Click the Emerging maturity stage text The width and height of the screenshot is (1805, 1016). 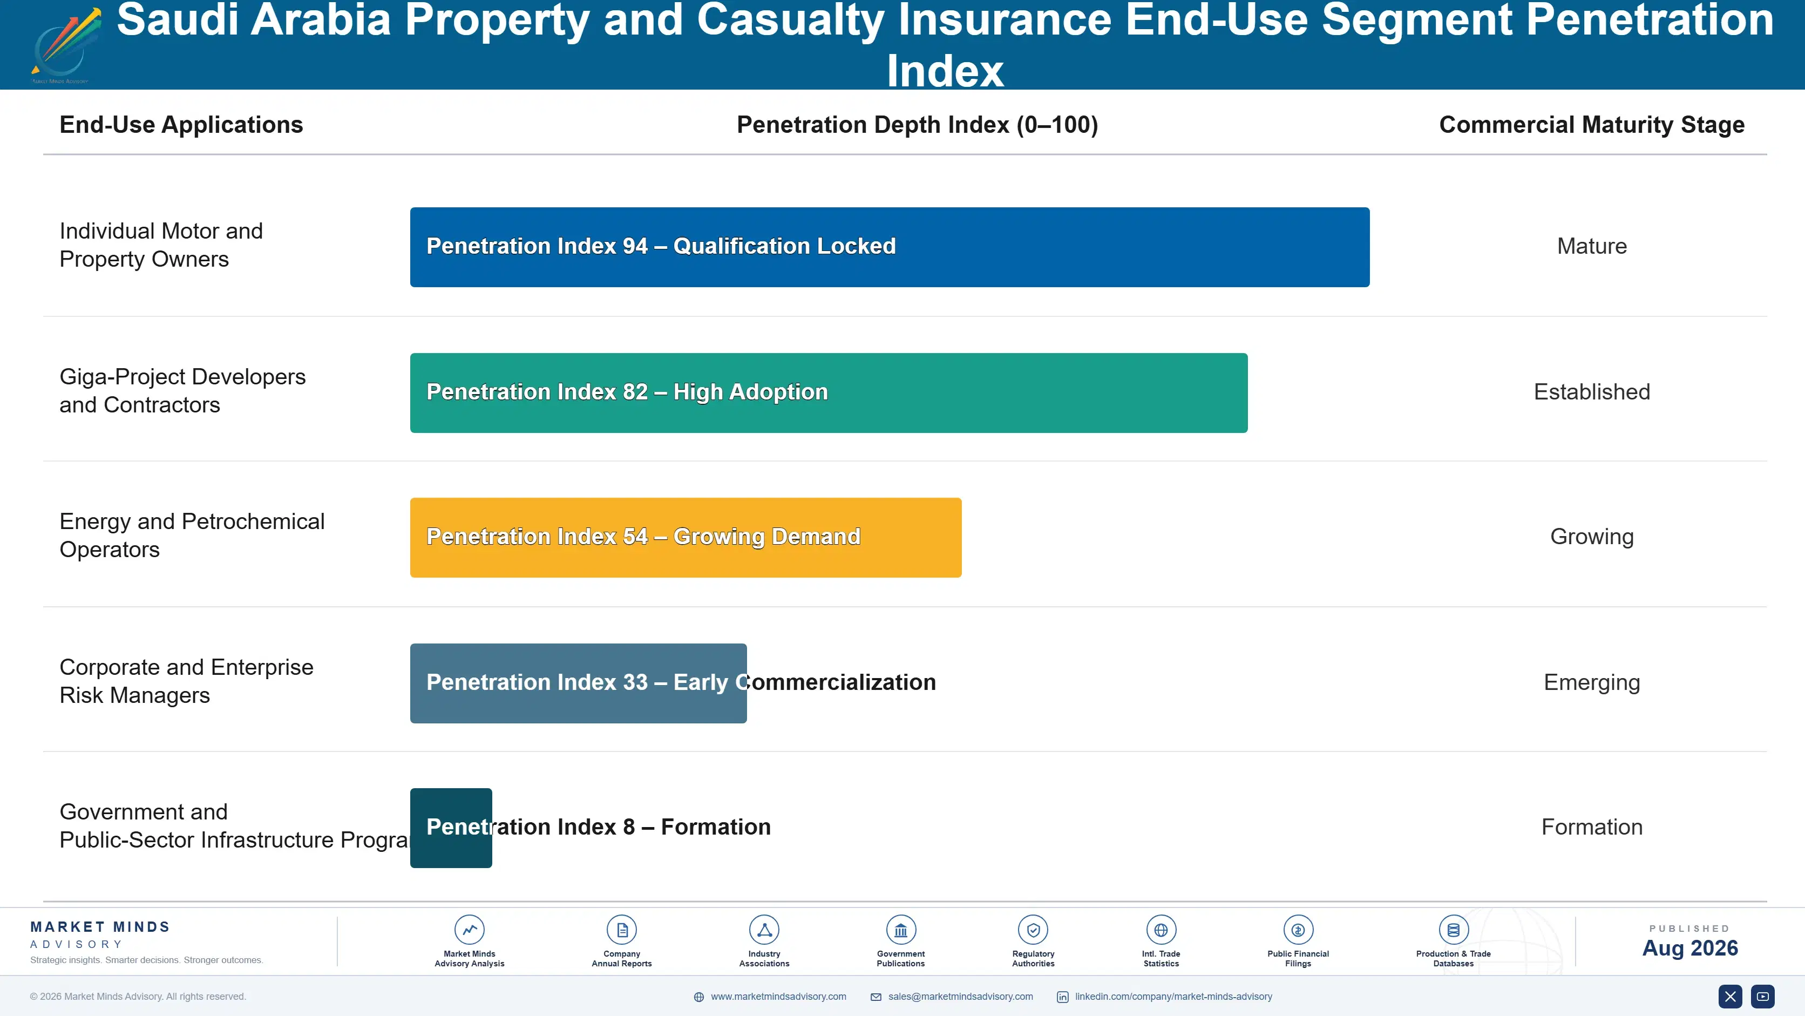[1591, 682]
